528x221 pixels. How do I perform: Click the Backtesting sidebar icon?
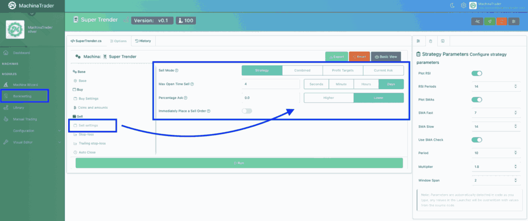pos(5,96)
